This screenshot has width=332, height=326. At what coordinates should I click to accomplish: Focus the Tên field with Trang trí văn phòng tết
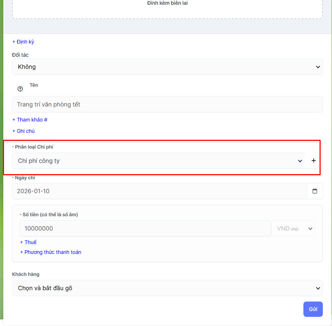[167, 104]
